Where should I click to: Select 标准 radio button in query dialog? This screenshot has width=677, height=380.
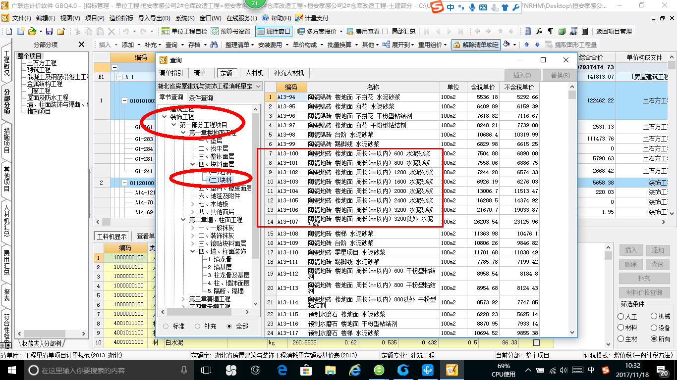coord(166,327)
